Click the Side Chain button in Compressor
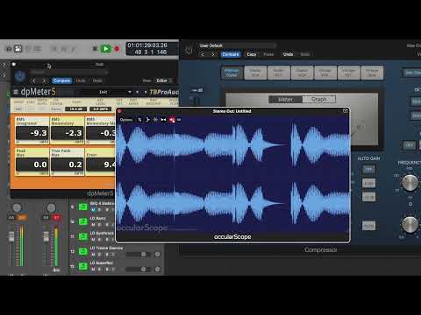This screenshot has height=315, width=421. pos(412,73)
